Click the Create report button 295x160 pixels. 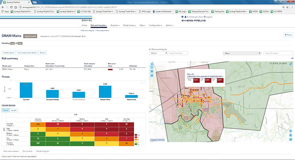click(x=9, y=52)
